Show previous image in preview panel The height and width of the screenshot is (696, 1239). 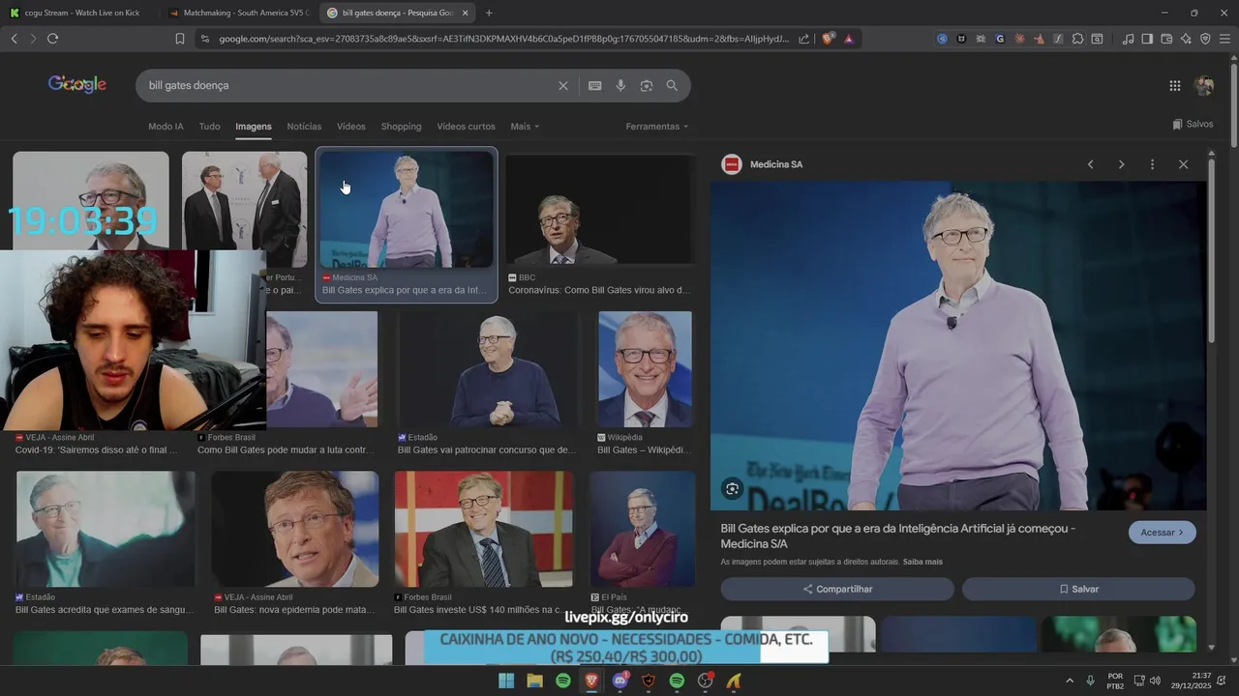click(x=1090, y=164)
